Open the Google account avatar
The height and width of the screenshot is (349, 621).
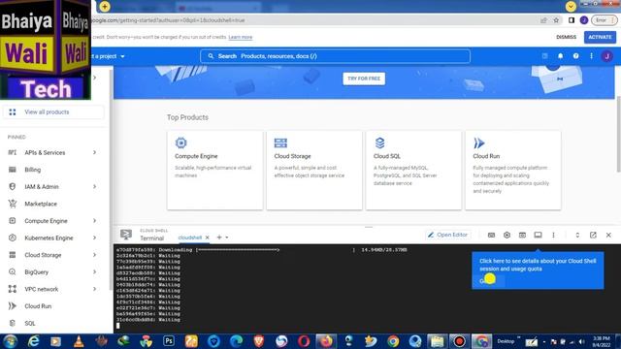606,56
